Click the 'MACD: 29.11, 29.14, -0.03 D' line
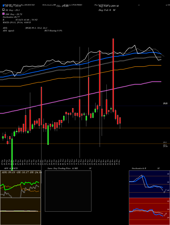170x225 pixels. [x=17, y=22]
